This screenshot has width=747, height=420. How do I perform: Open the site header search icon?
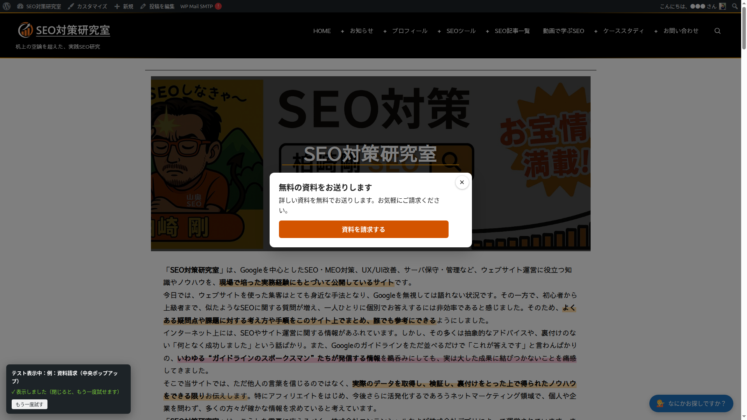(x=717, y=31)
